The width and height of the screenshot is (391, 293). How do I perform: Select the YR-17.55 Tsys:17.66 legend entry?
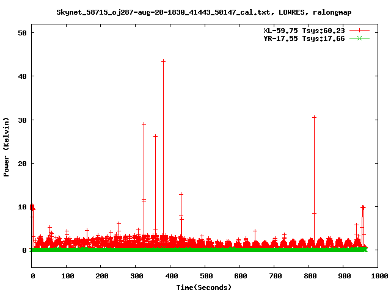[x=304, y=38]
